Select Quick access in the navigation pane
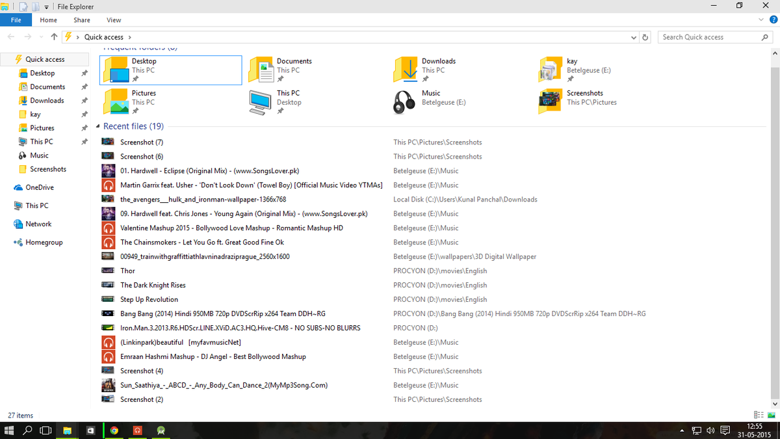Viewport: 780px width, 439px height. [45, 59]
